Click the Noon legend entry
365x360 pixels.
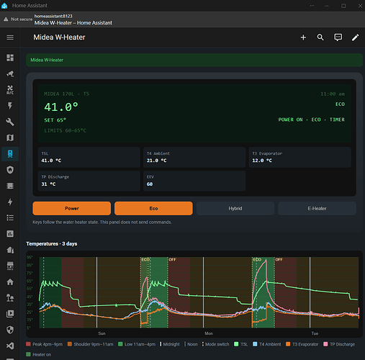(191, 344)
